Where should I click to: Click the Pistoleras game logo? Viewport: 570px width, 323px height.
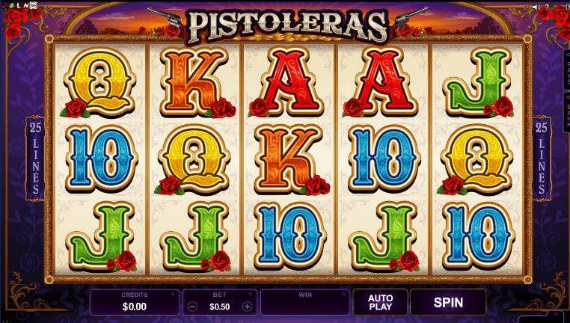(288, 26)
